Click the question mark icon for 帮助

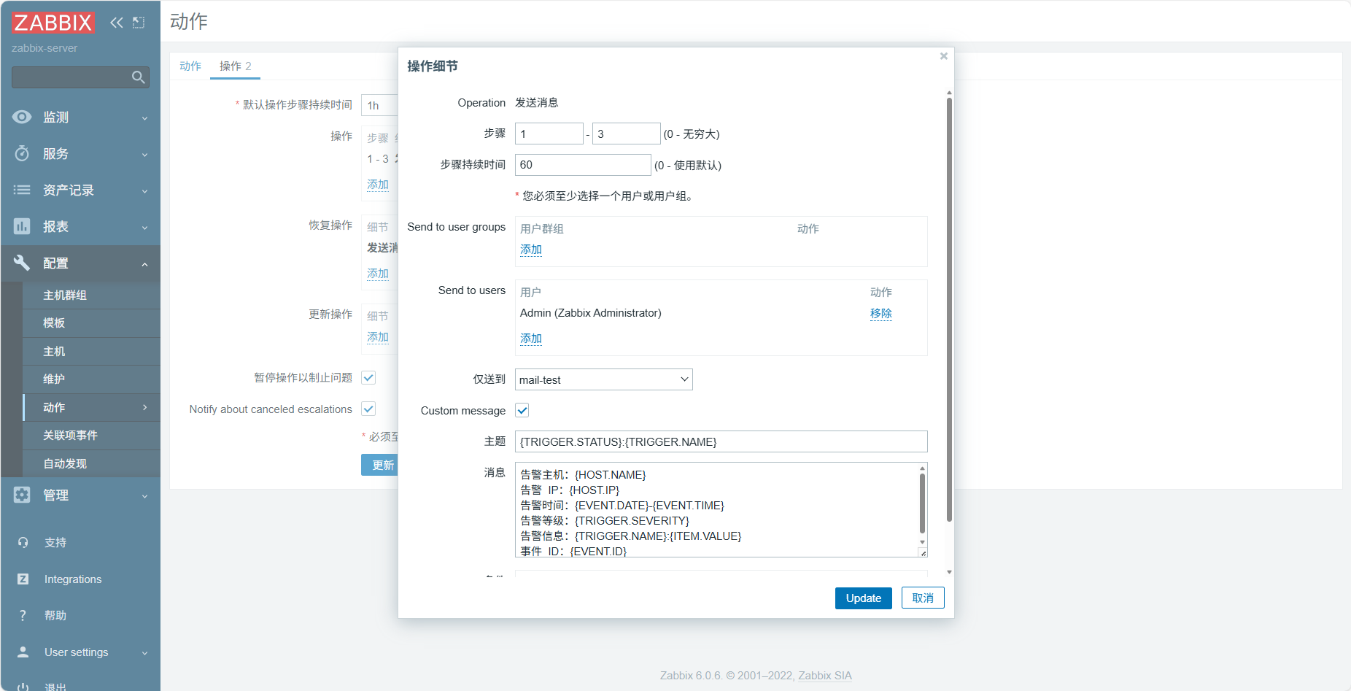tap(23, 615)
